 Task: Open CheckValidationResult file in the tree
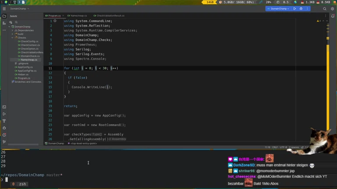pos(31,52)
